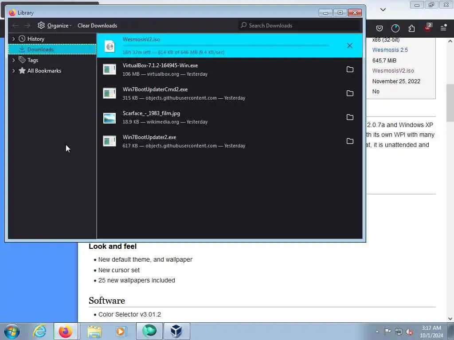Click WesmosisV2.iso link on the webpage
454x340 pixels.
[x=393, y=70]
